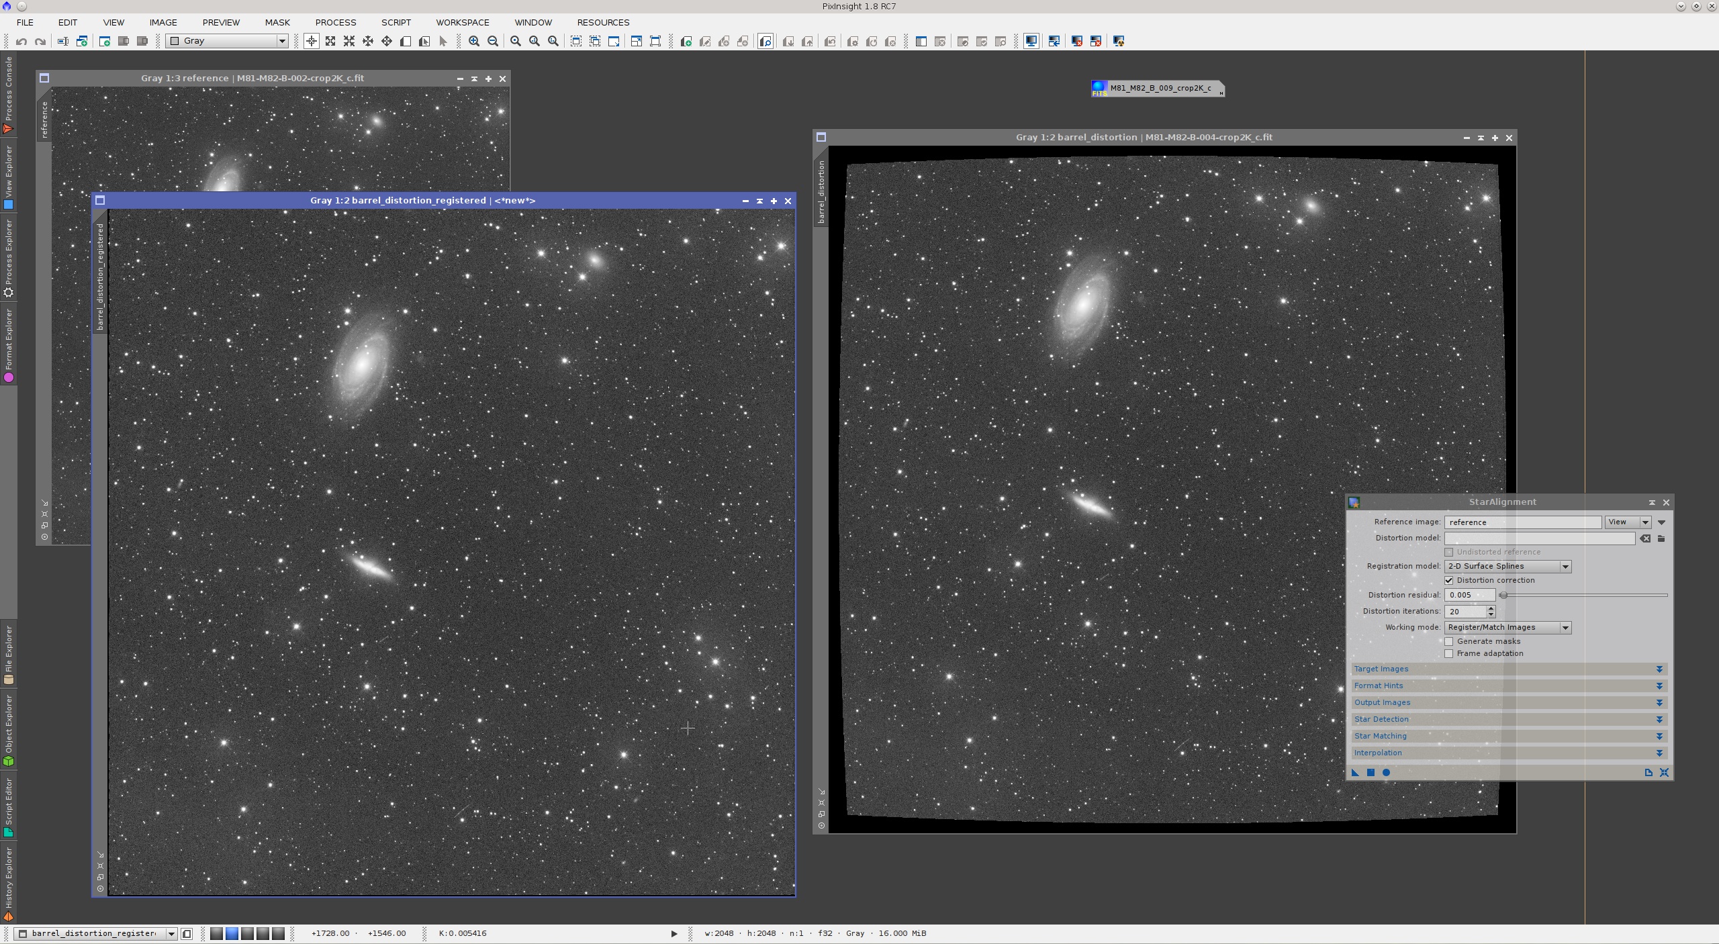1719x944 pixels.
Task: Click the Zoom Out magnifier toolbar icon
Action: click(x=493, y=41)
